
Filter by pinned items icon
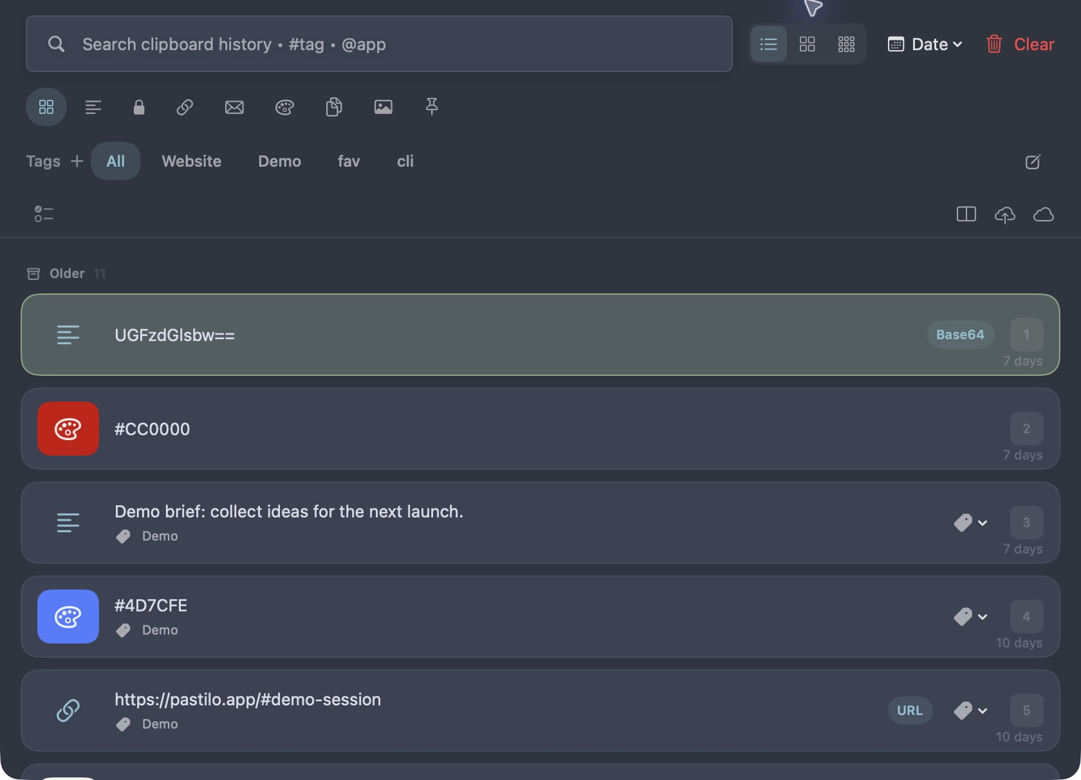432,107
